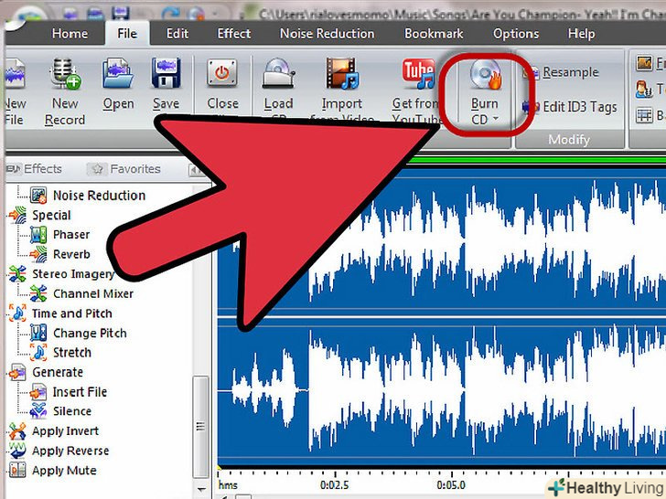
Task: Click the Edit ID3 Tags icon
Action: coord(531,106)
